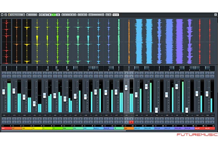Click the Q-Link button

coord(116,15)
